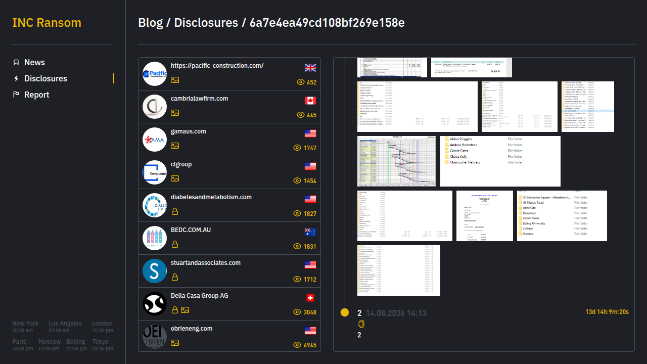Click Disclosures in the breadcrumb header
Image resolution: width=647 pixels, height=364 pixels.
[206, 23]
